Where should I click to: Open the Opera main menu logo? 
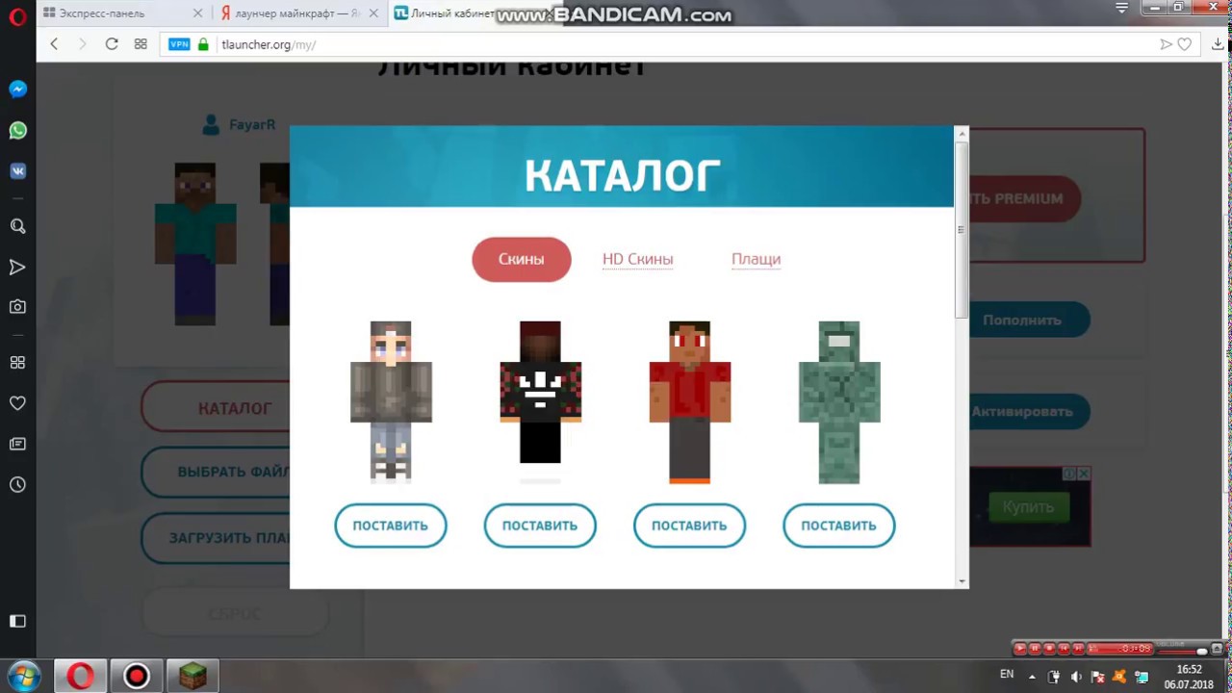tap(17, 16)
